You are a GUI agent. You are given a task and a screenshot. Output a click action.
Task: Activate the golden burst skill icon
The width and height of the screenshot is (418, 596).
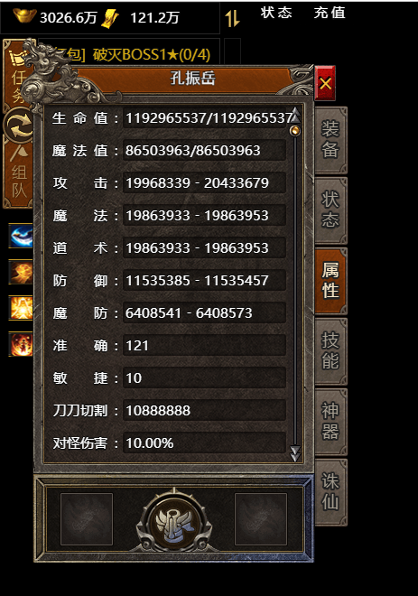(21, 272)
